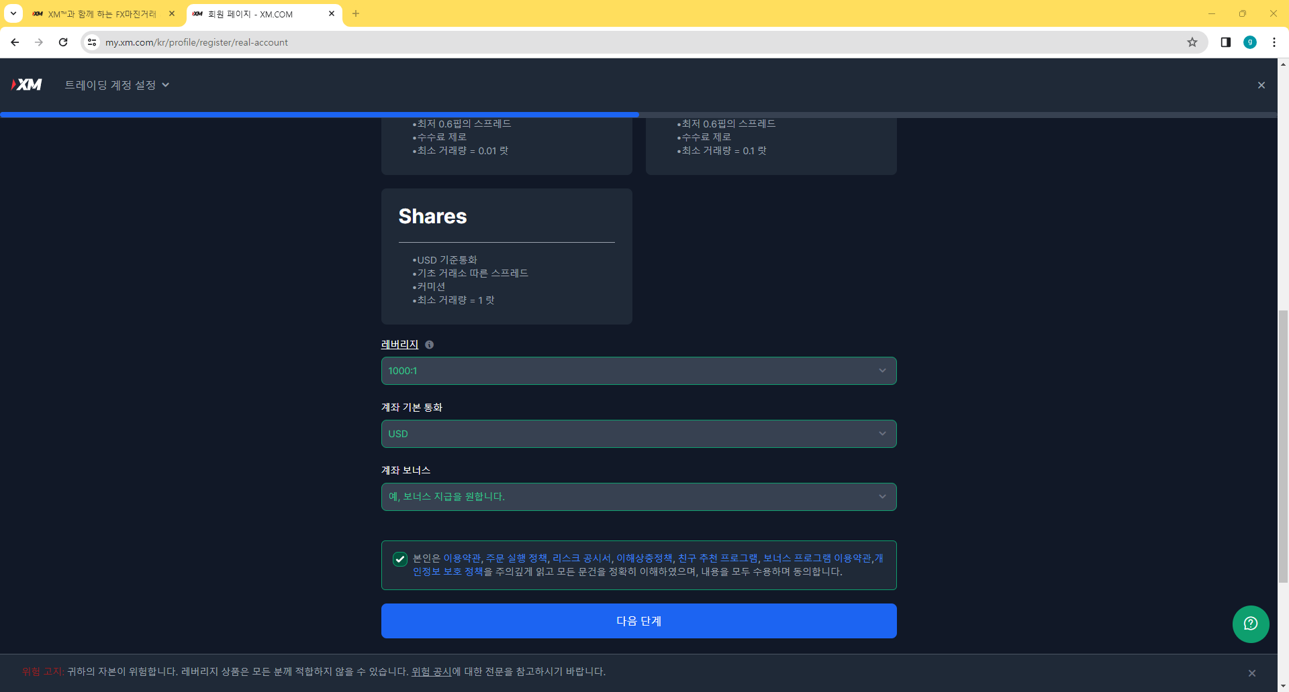Screen dimensions: 1289x692
Task: Open the 1000:1 leverage dropdown
Action: (x=638, y=370)
